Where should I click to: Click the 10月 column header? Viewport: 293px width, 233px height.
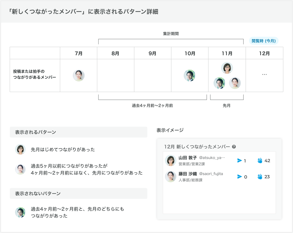coord(190,53)
